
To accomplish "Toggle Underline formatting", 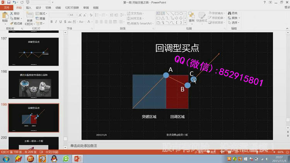I will click(x=61, y=22).
